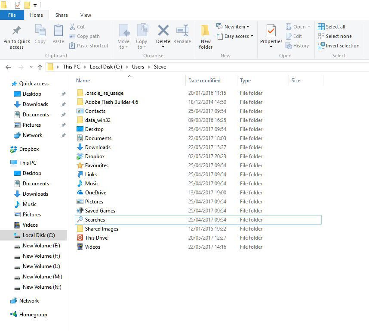The height and width of the screenshot is (331, 369).
Task: Click the History icon
Action: pyautogui.click(x=289, y=46)
